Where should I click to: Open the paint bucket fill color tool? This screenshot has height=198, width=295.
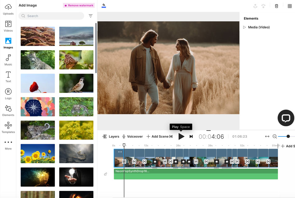point(104,6)
